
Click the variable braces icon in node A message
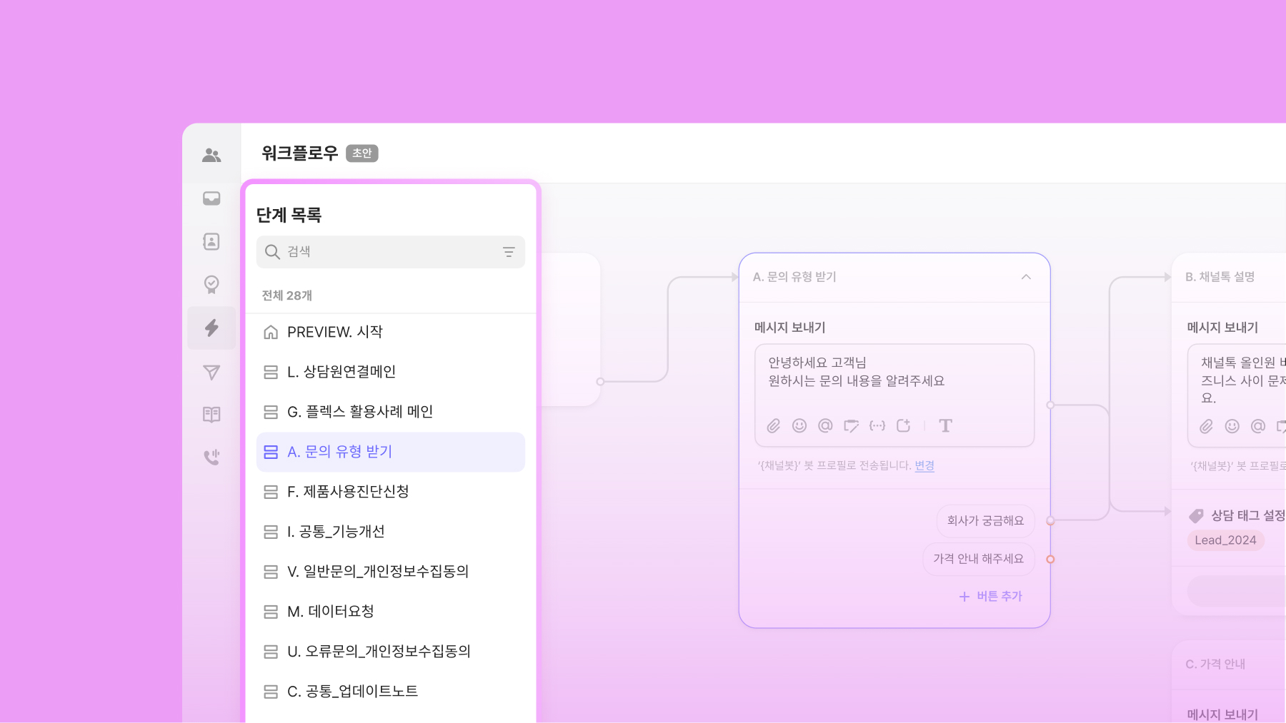tap(877, 426)
